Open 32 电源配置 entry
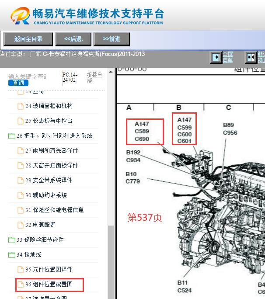The image size is (265, 299). pos(40,225)
